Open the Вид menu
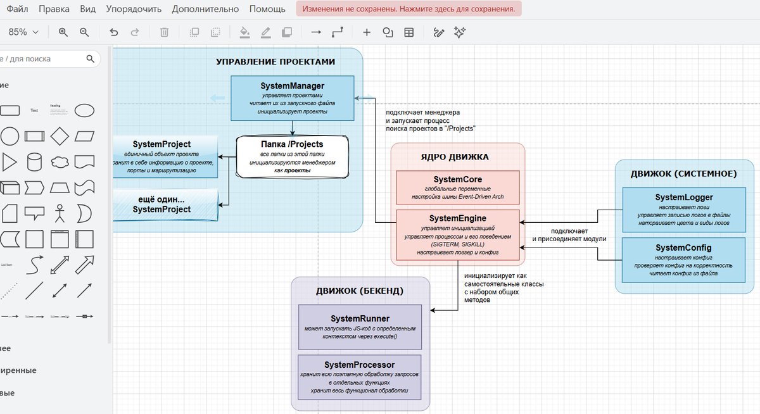The image size is (760, 414). point(88,9)
